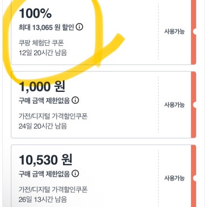Show info icon on 10,530 원 coupon
Screen dimensions: 207x207
[x=75, y=174]
